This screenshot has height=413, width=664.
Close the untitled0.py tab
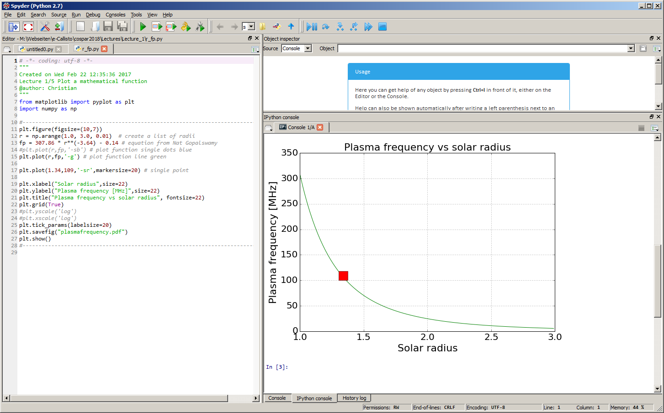tap(58, 49)
